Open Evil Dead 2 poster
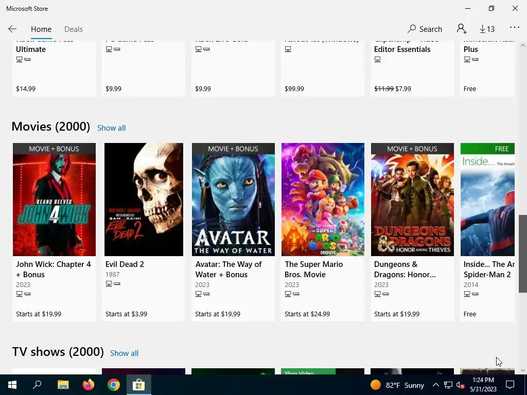 144,200
